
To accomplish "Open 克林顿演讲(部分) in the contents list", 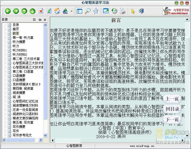I will pyautogui.click(x=26, y=84).
